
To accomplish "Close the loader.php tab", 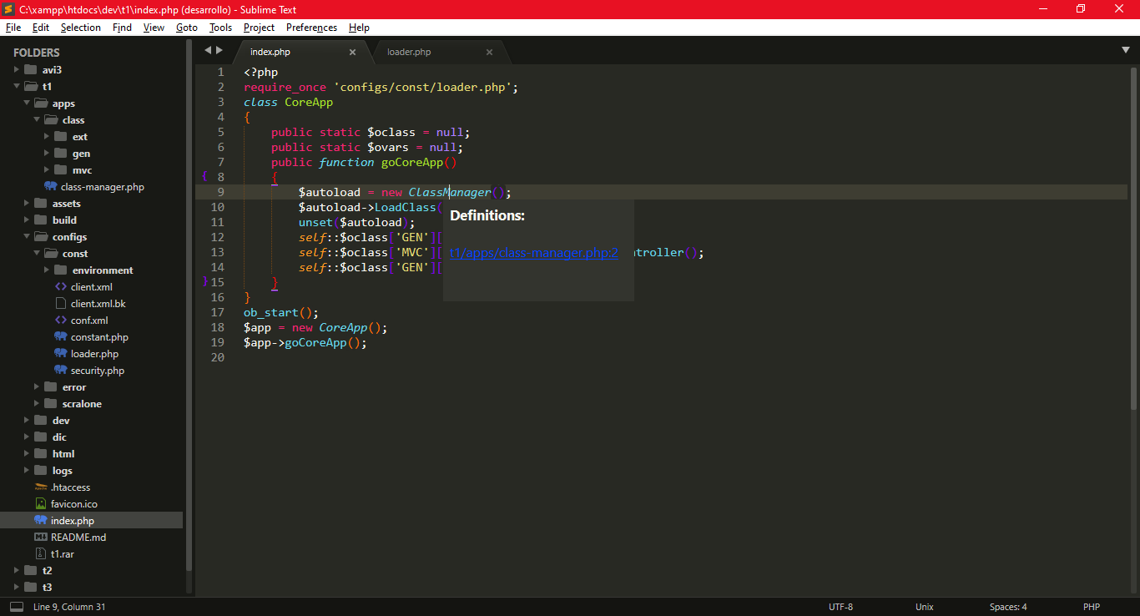I will tap(489, 52).
